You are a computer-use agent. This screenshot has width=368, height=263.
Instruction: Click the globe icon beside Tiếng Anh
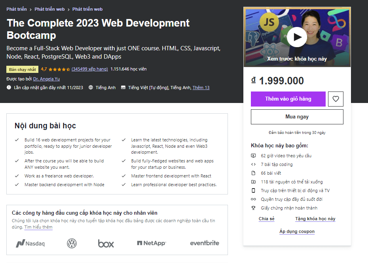(x=91, y=88)
